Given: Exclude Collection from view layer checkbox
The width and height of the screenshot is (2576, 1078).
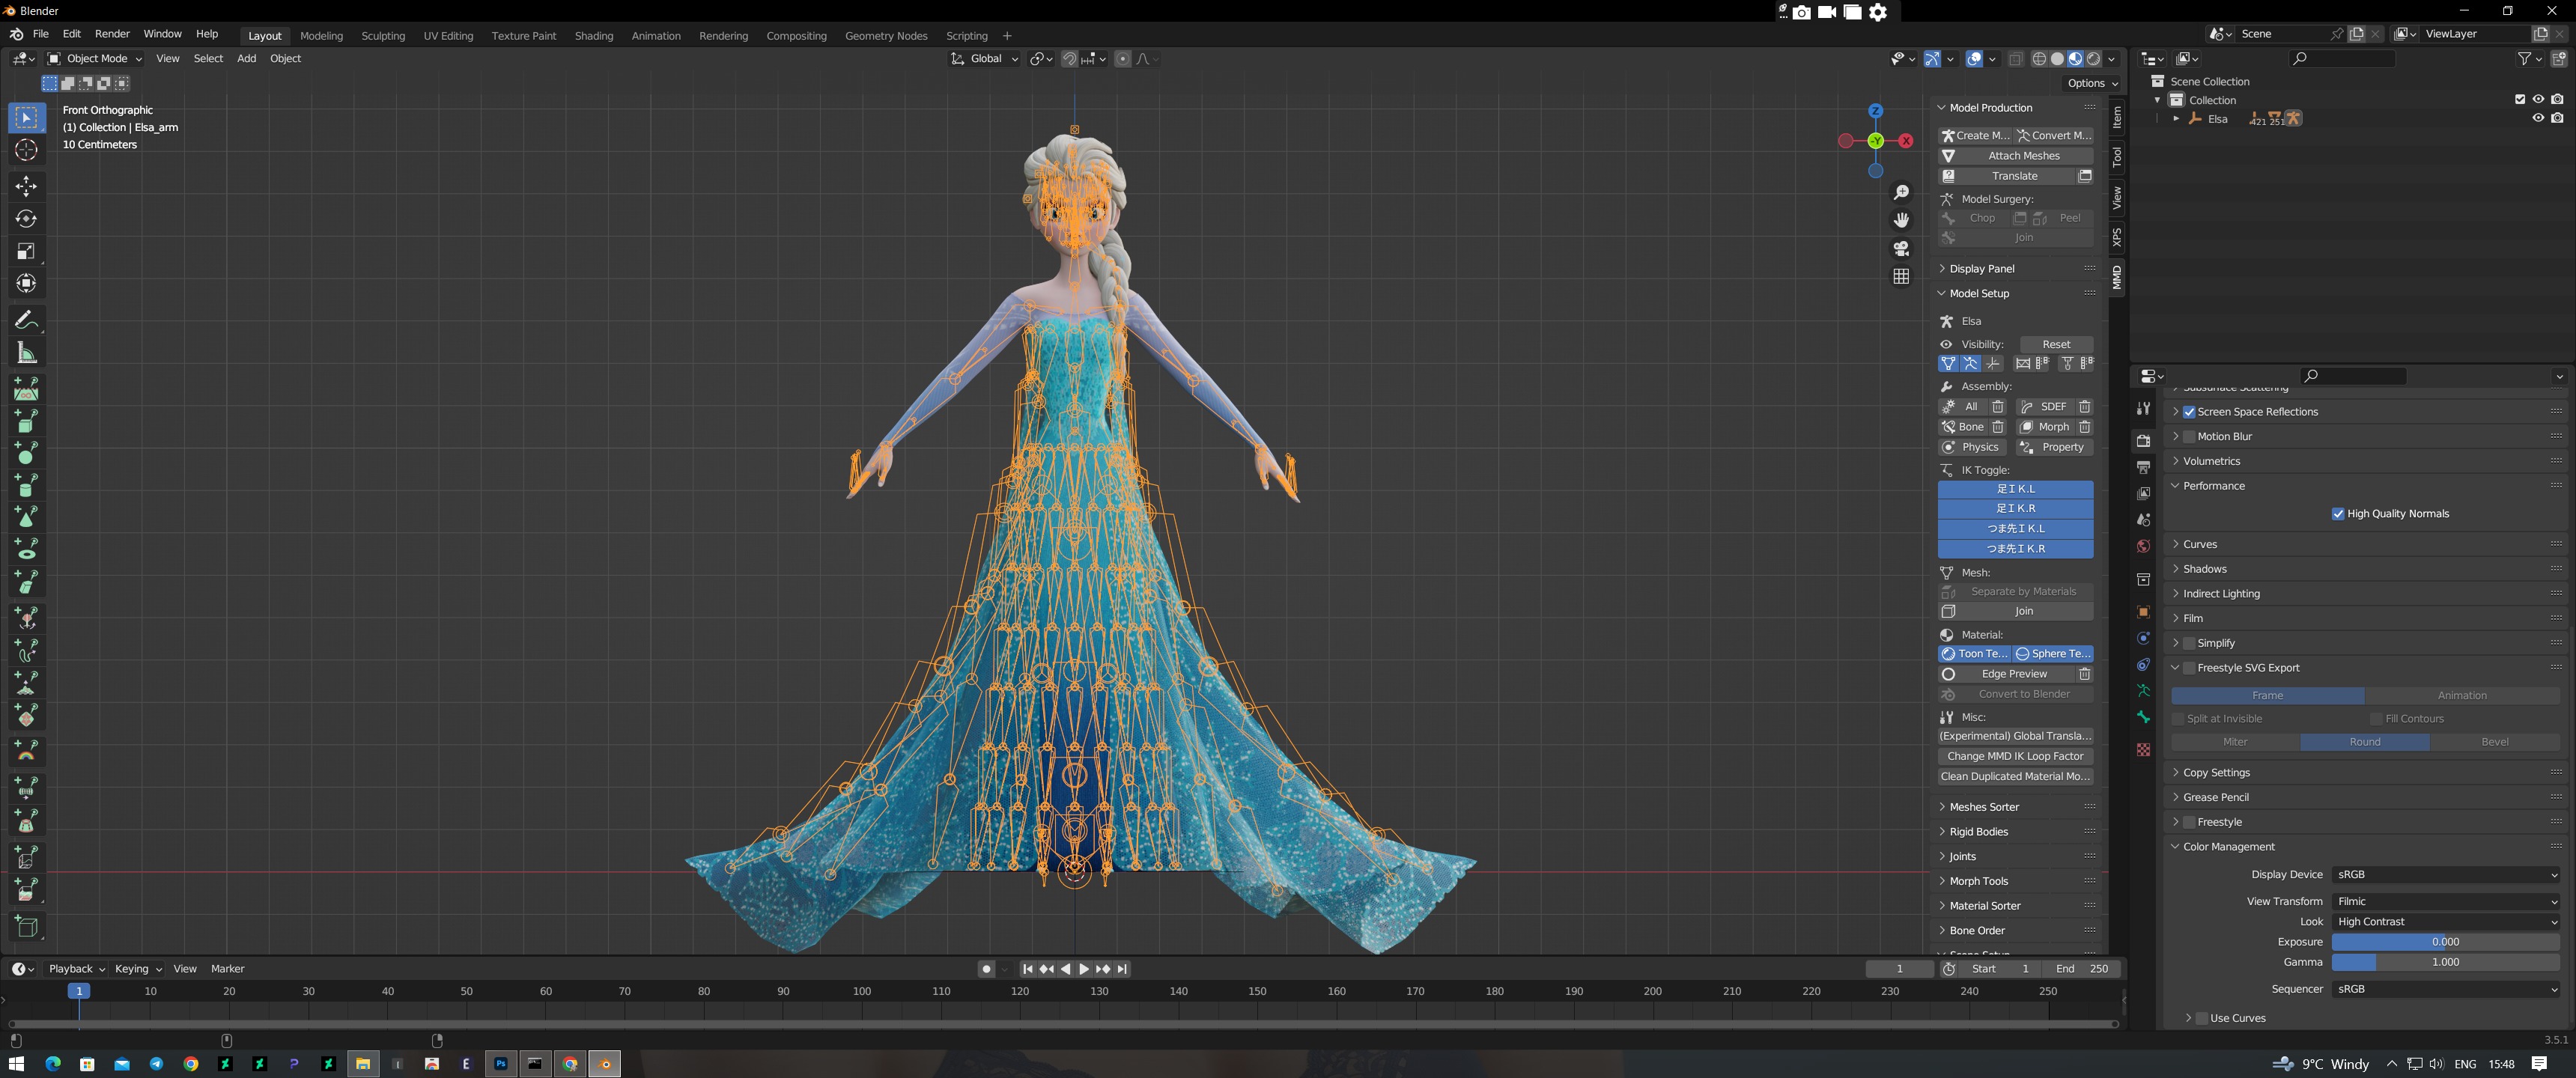Looking at the screenshot, I should click(2520, 100).
